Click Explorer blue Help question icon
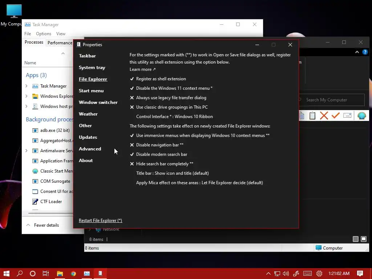Image resolution: width=372 pixels, height=279 pixels. tap(365, 52)
